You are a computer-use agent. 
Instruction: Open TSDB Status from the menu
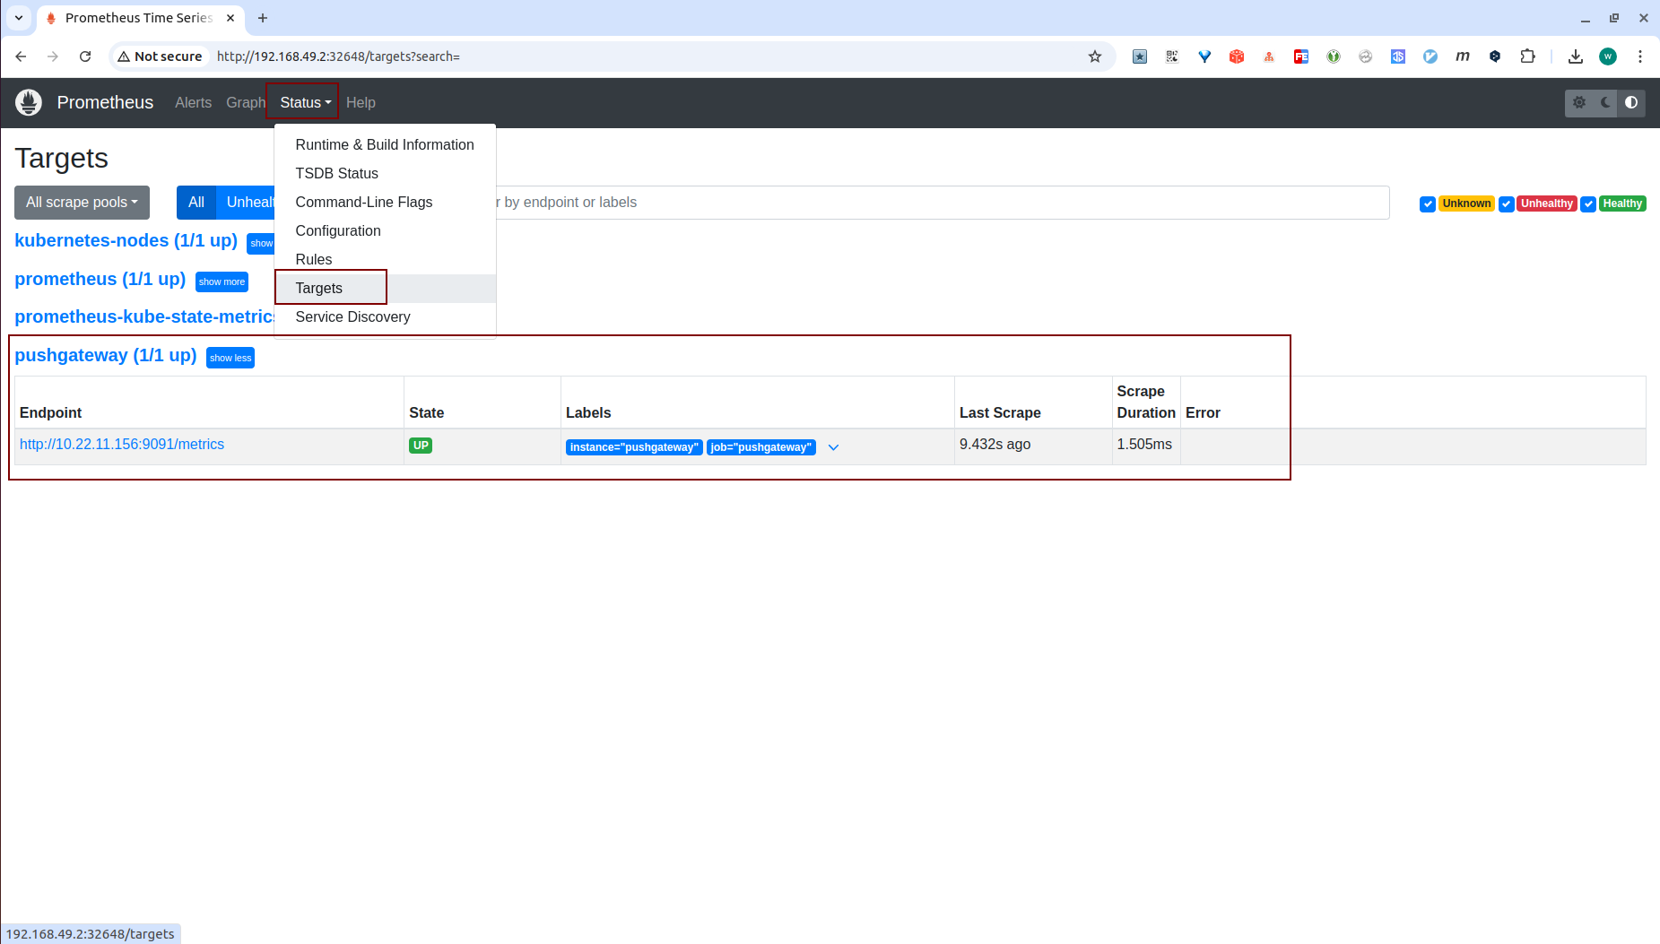tap(385, 174)
